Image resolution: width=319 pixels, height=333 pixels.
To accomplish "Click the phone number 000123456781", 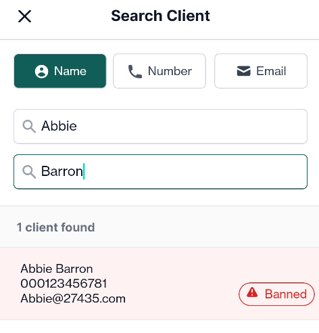I will click(64, 284).
